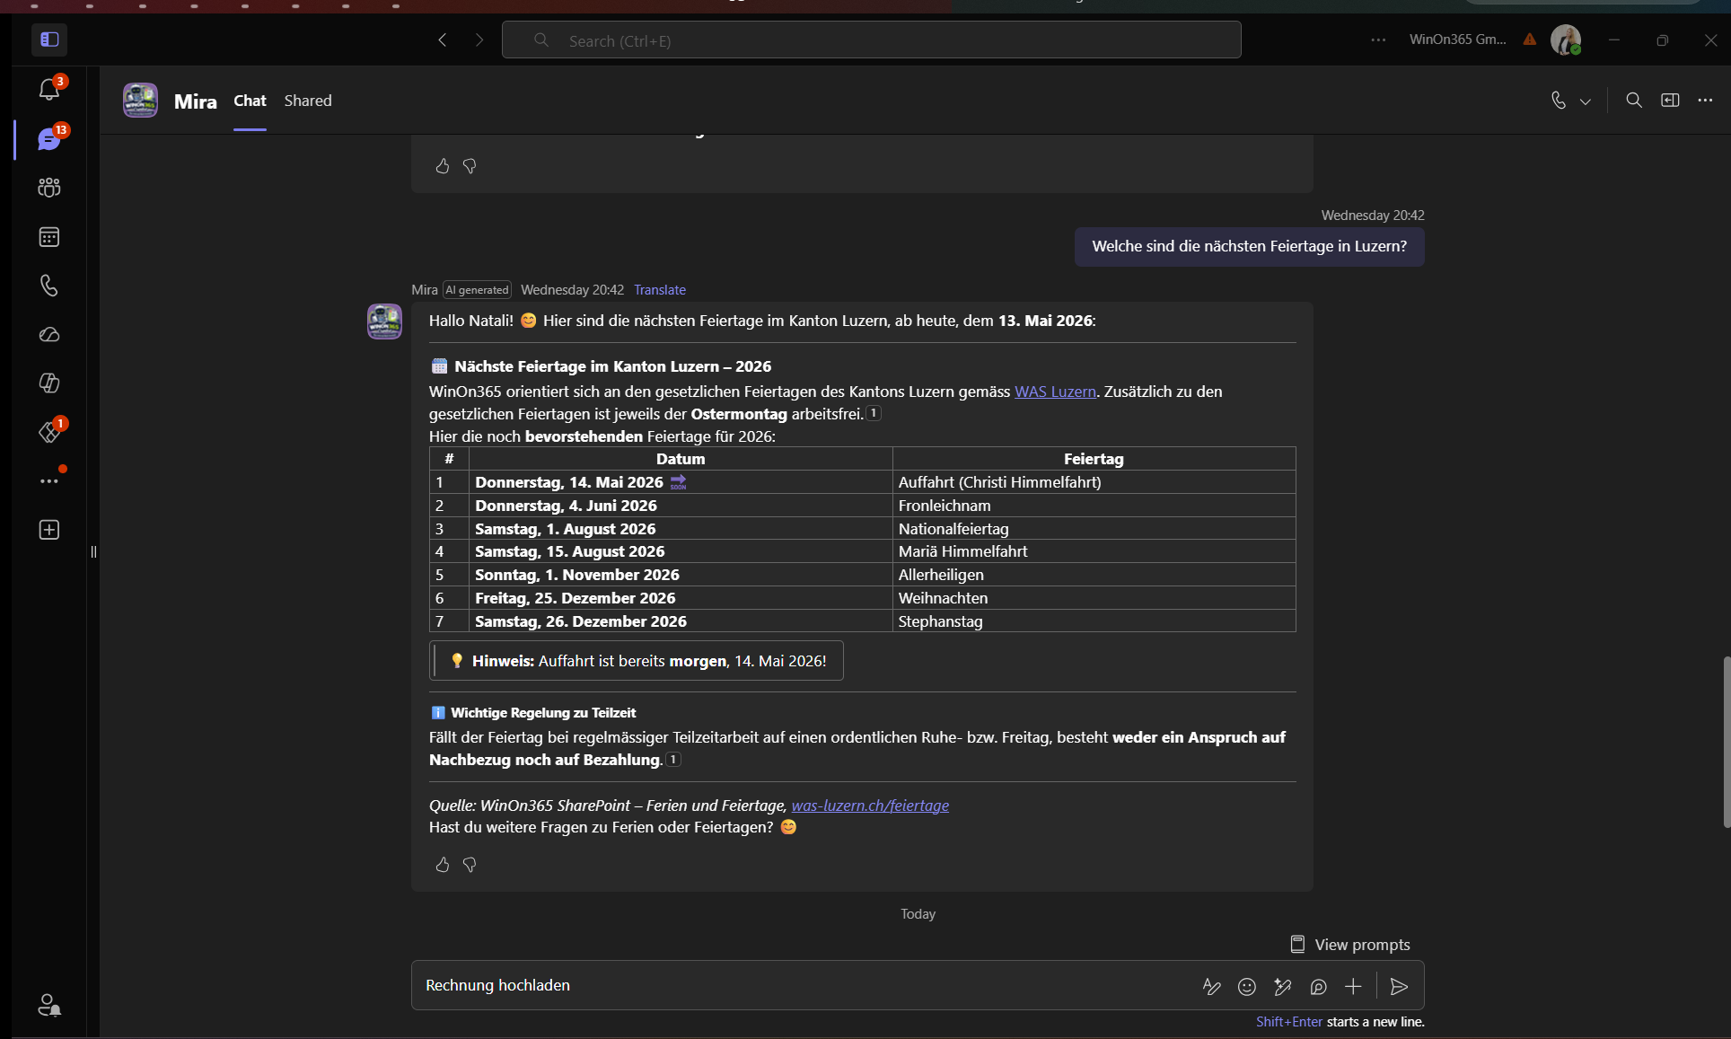The width and height of the screenshot is (1731, 1039).
Task: Click the Datum column header
Action: (x=681, y=459)
